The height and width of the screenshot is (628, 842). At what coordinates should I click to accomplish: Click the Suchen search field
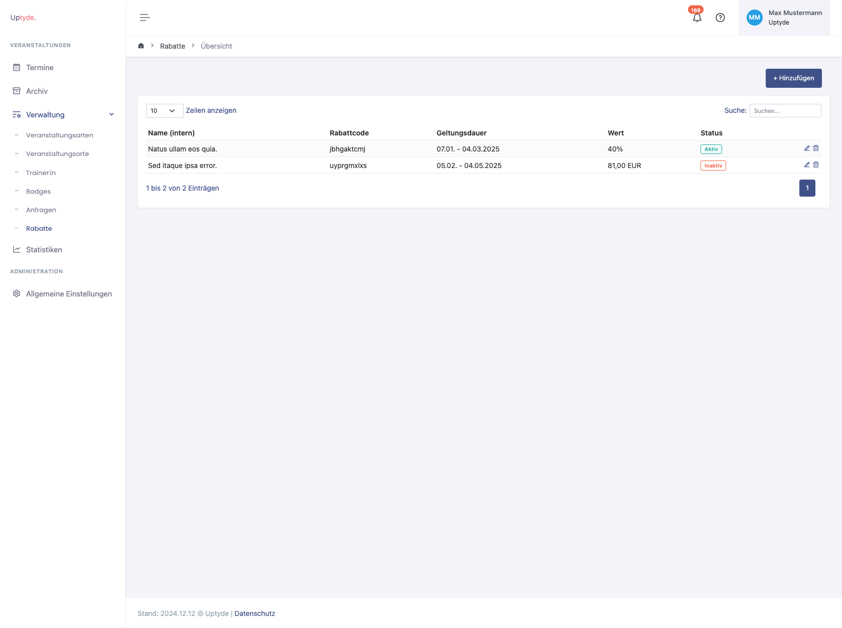click(785, 111)
